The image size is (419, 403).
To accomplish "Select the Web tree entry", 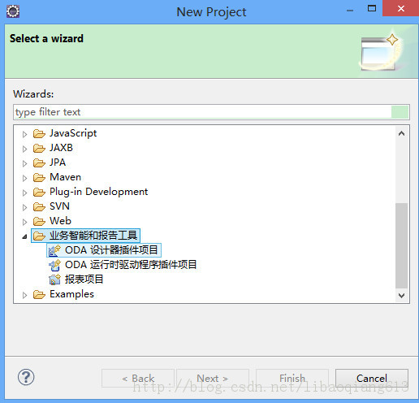I will pos(60,221).
